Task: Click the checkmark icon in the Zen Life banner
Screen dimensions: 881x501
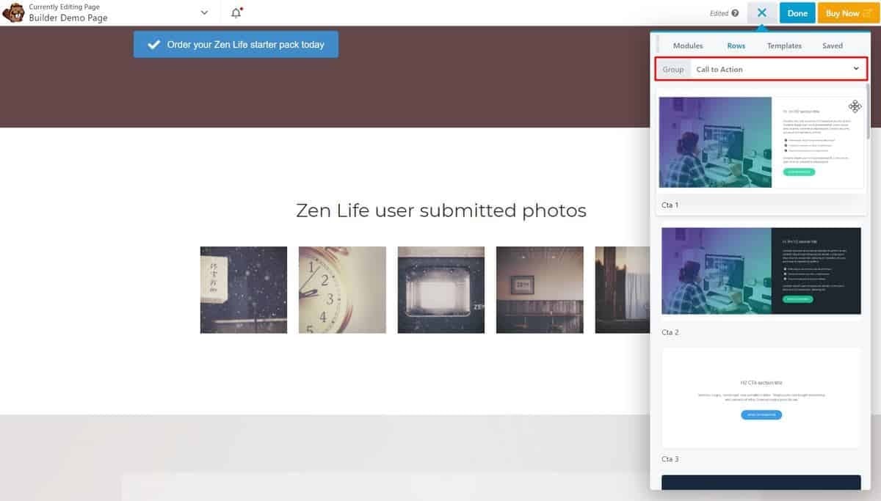Action: tap(153, 44)
